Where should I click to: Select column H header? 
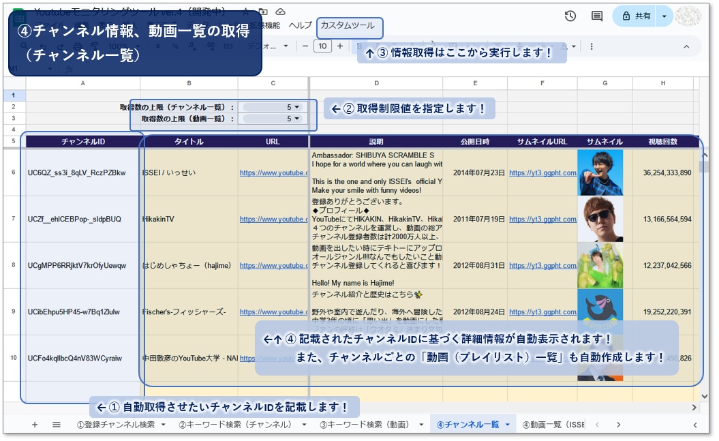[x=663, y=83]
